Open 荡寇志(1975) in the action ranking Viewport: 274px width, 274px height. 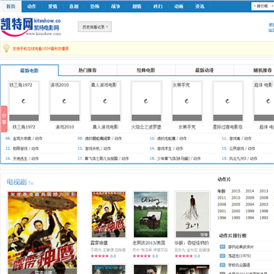point(239,256)
